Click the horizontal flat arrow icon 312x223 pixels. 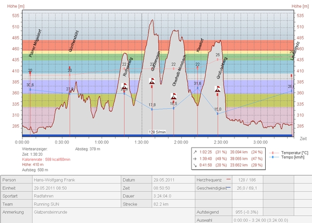[195, 158]
